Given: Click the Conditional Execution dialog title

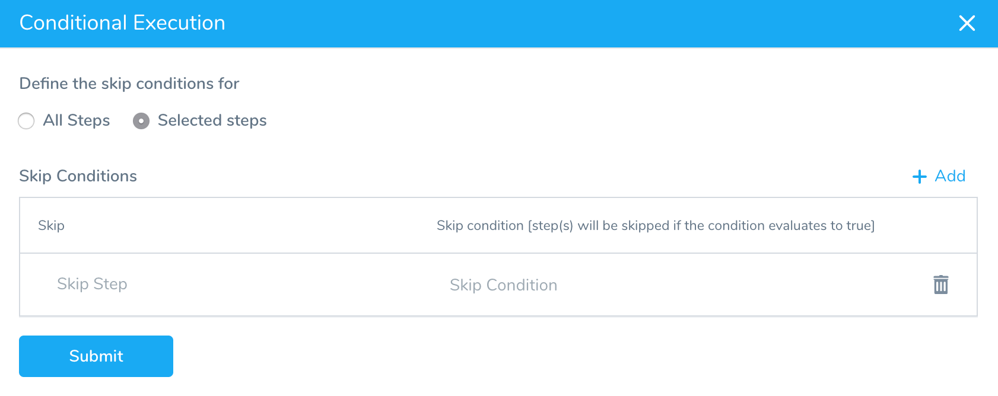Looking at the screenshot, I should point(122,23).
